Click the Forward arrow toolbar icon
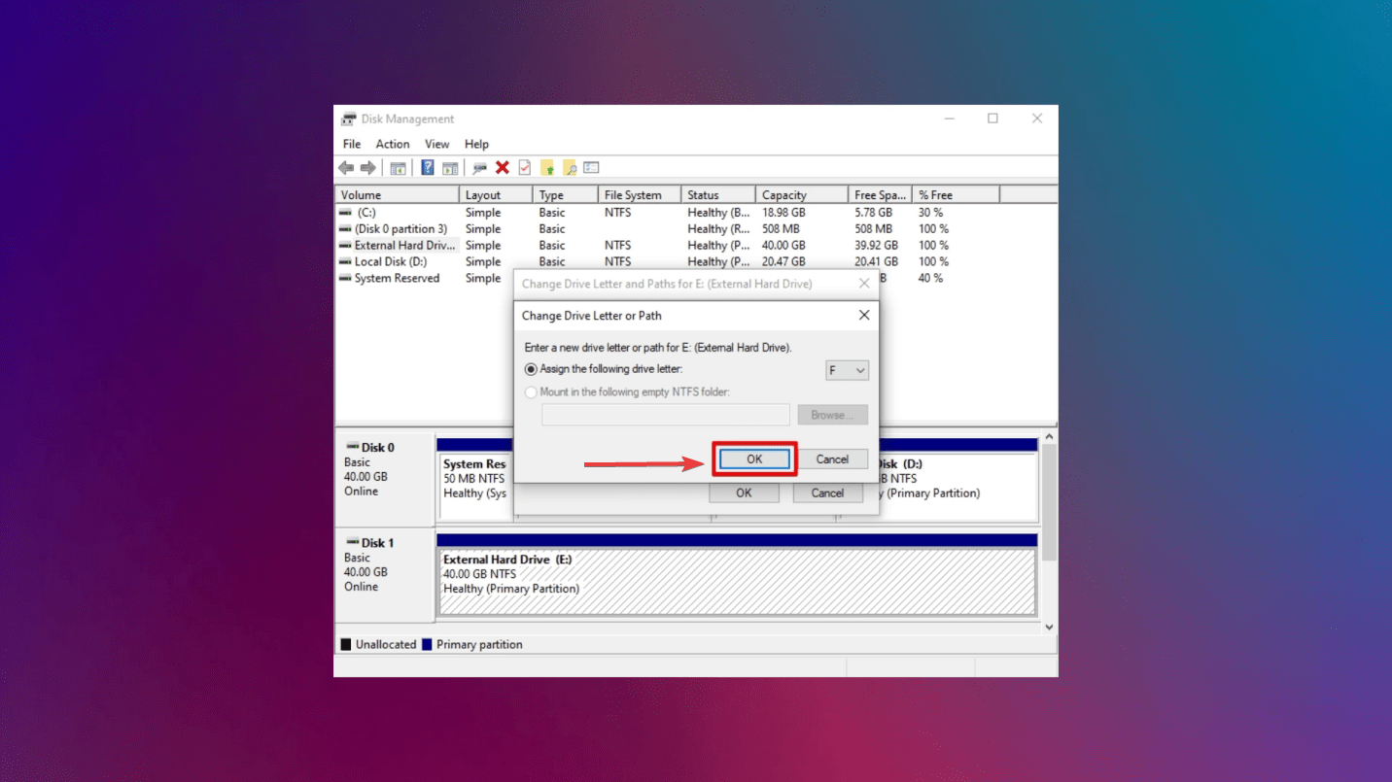Image resolution: width=1392 pixels, height=782 pixels. pos(368,168)
